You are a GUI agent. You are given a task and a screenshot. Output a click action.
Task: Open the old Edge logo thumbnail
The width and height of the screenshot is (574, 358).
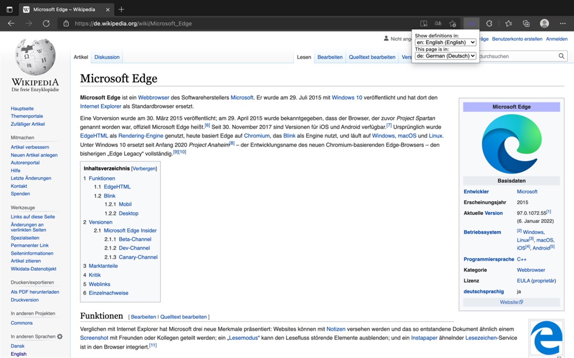[x=546, y=337]
